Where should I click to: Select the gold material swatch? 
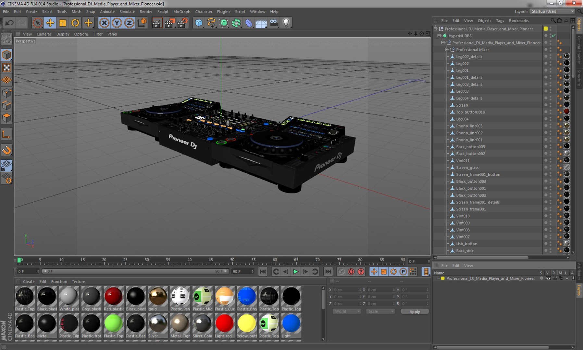tap(158, 298)
